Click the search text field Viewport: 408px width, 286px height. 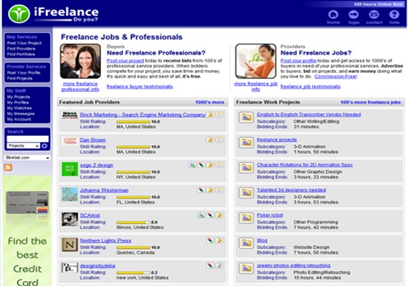coord(28,139)
